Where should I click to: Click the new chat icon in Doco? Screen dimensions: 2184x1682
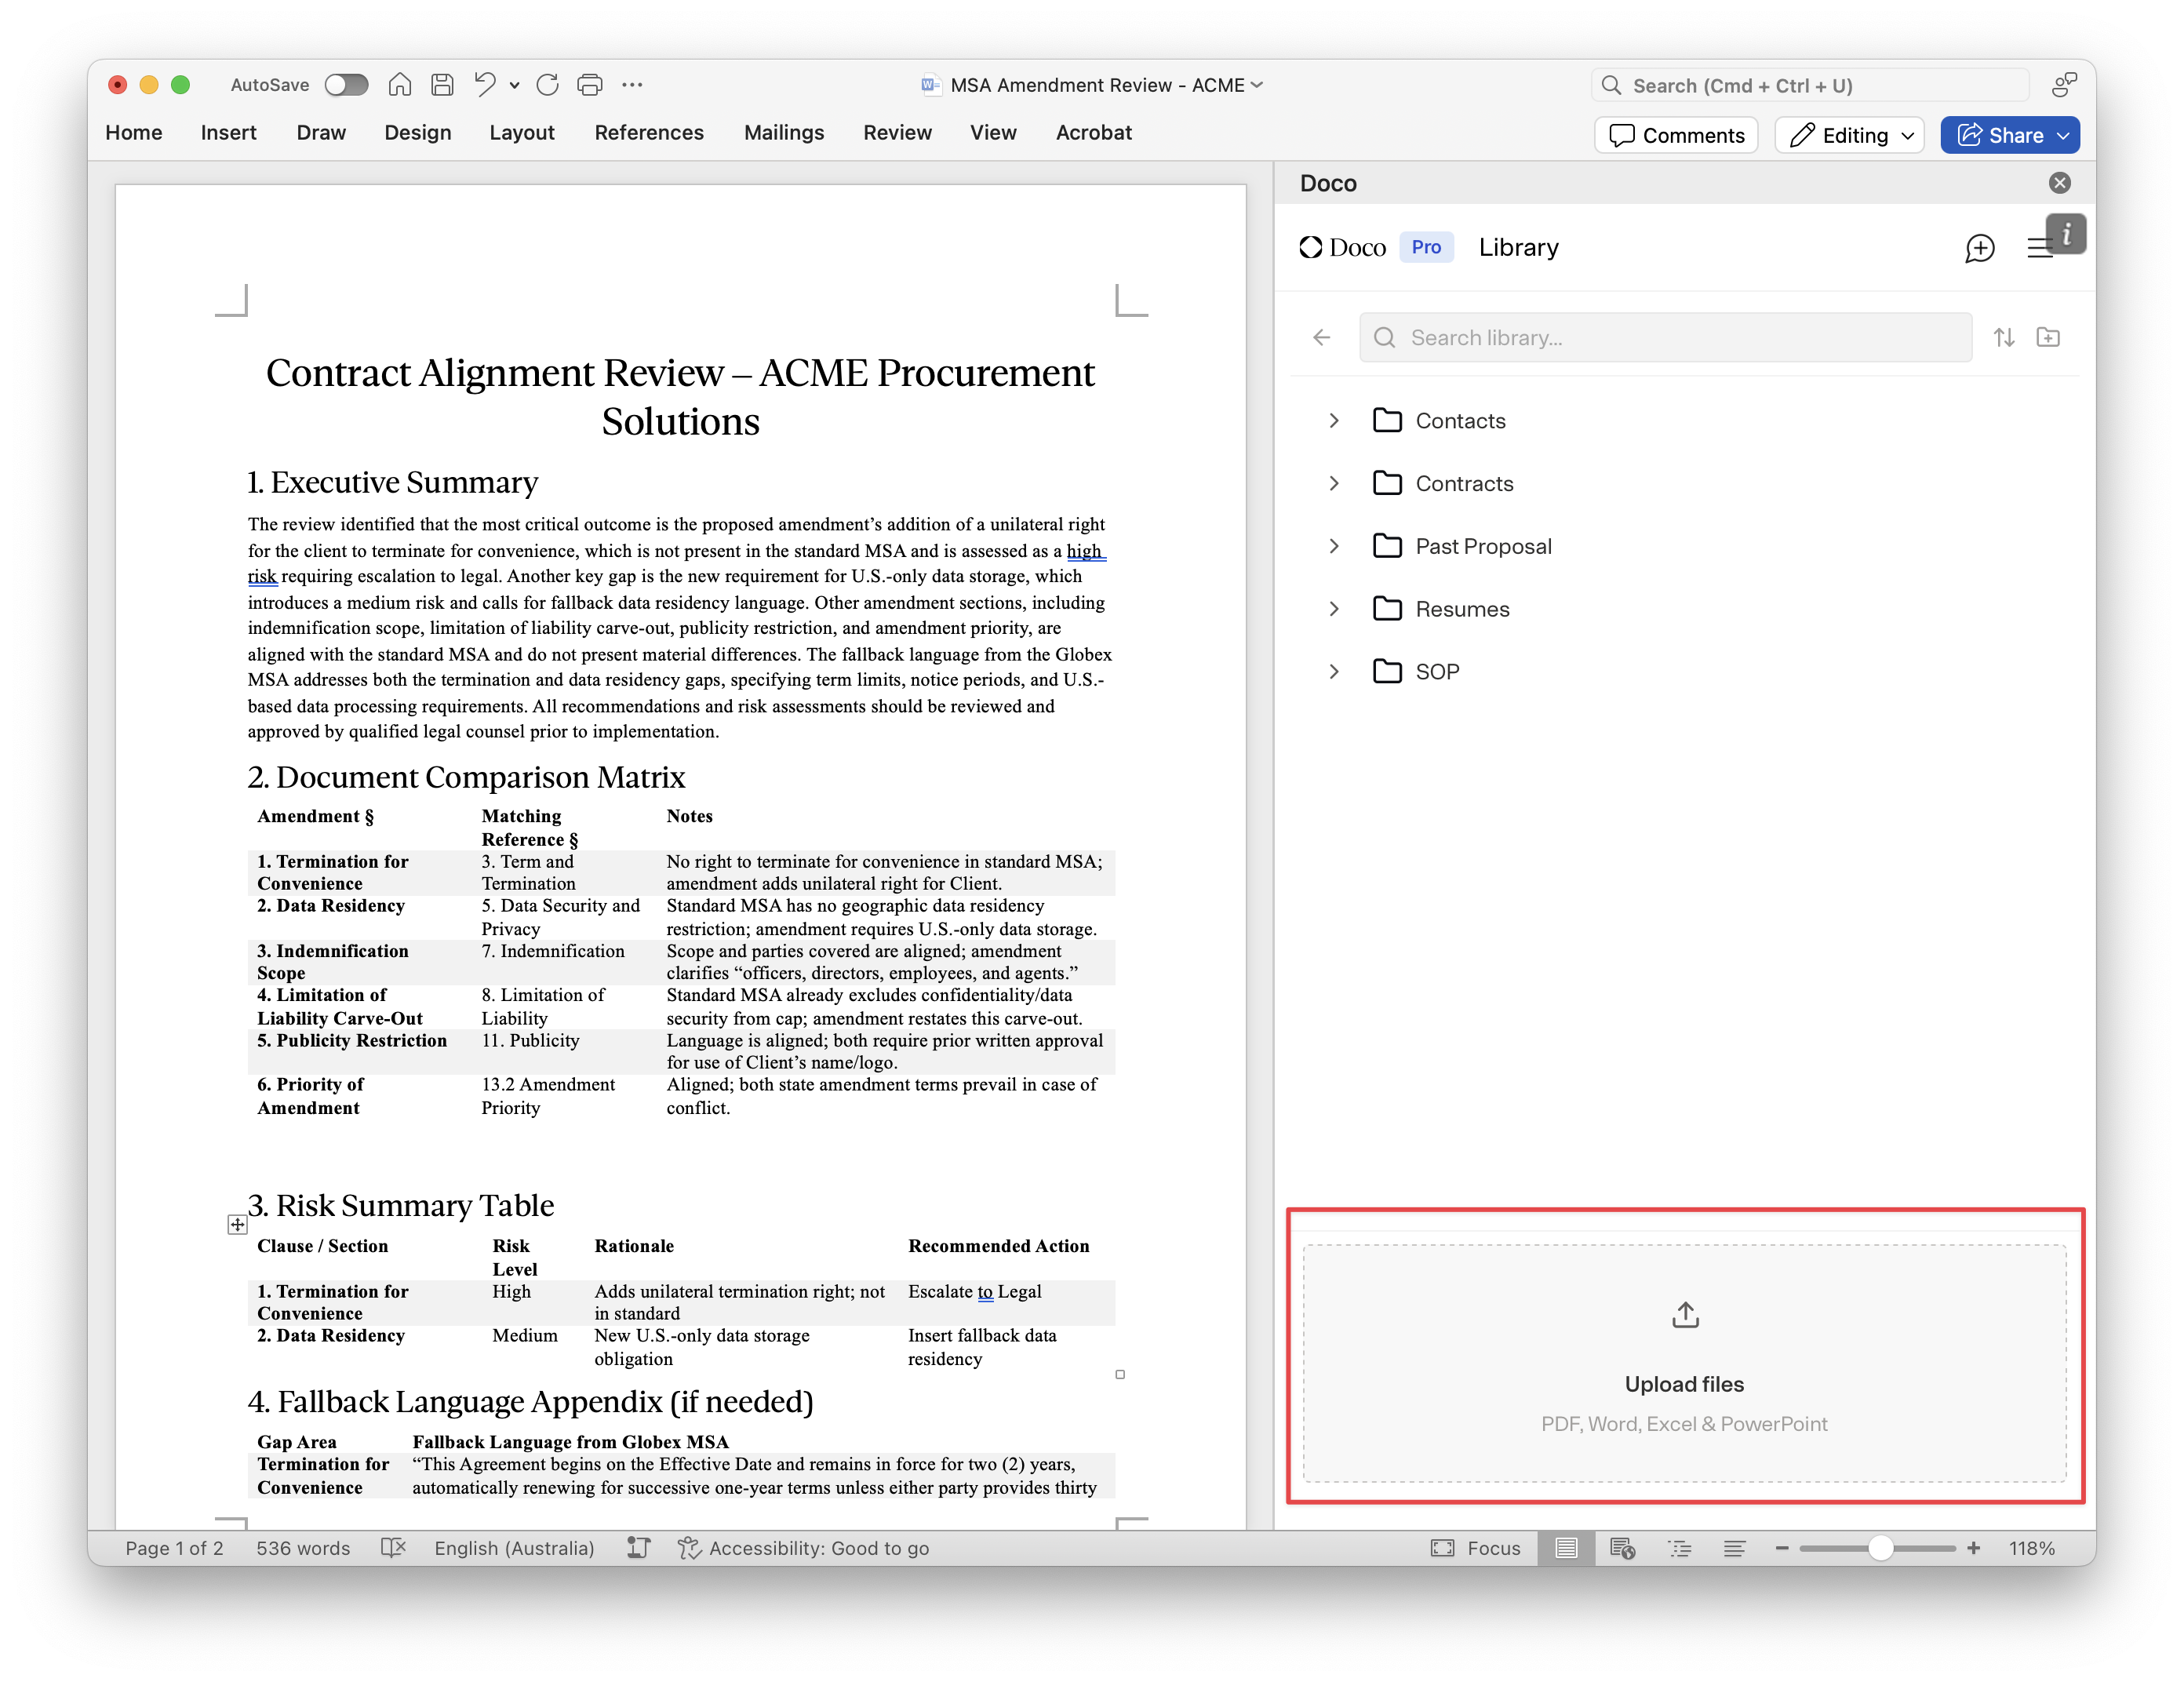click(x=1979, y=248)
